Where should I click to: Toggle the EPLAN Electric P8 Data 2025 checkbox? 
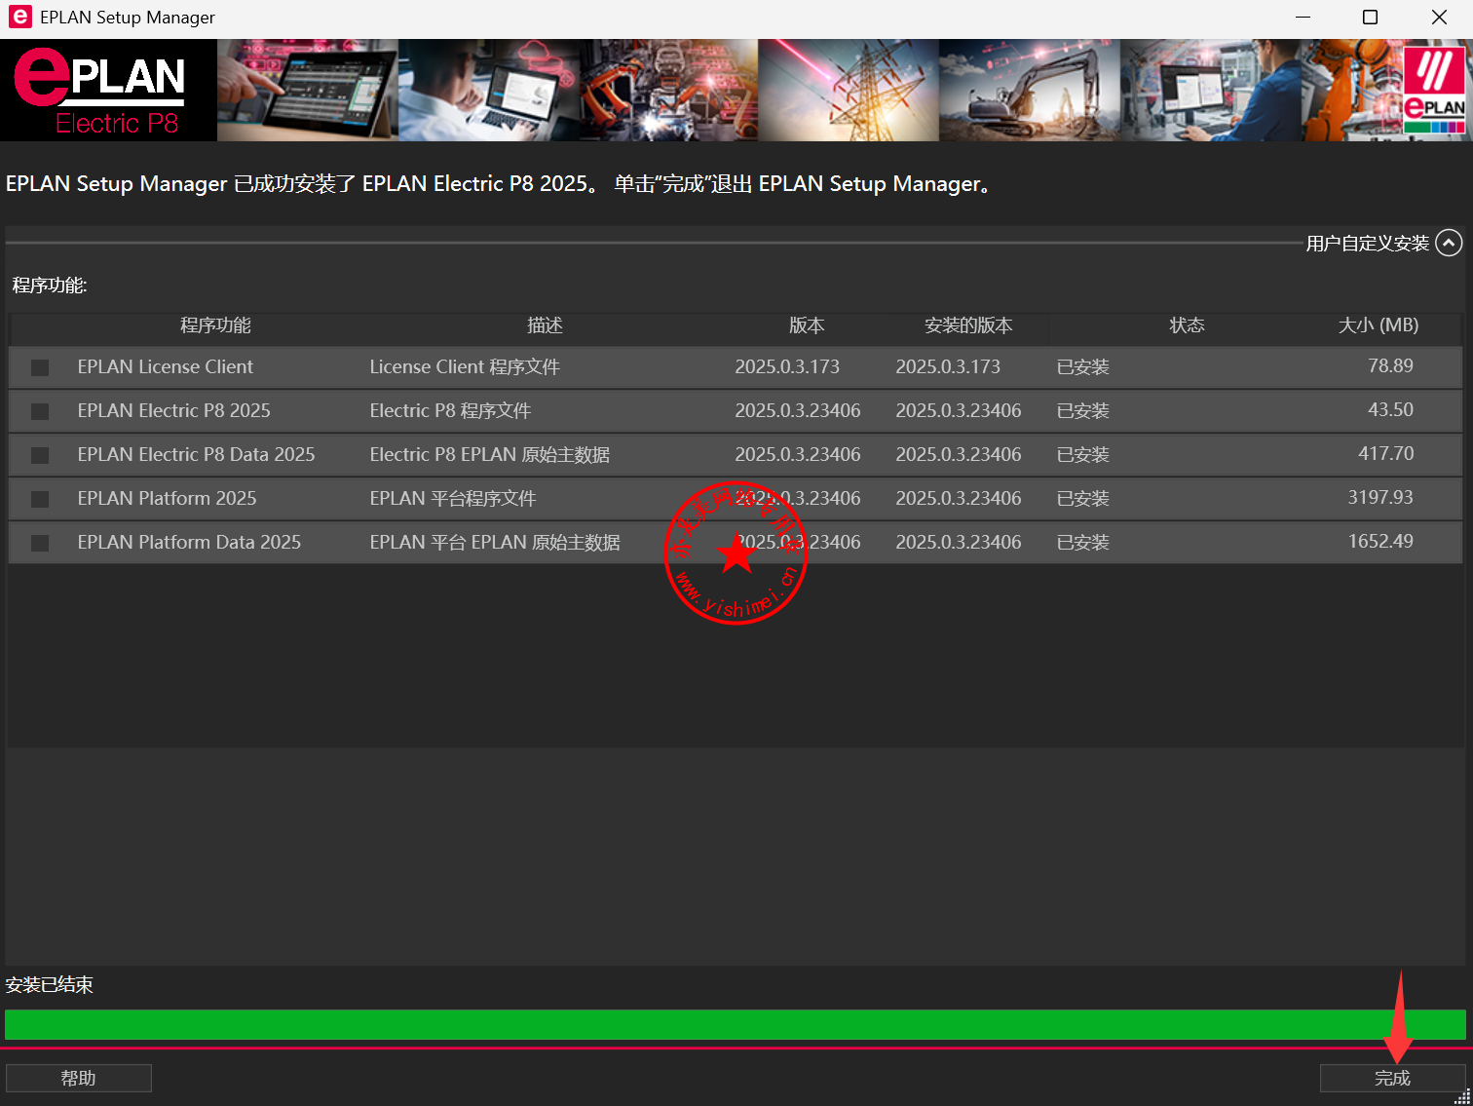40,455
